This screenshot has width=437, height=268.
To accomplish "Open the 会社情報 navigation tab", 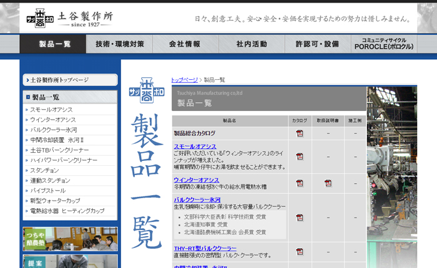I will click(x=185, y=44).
